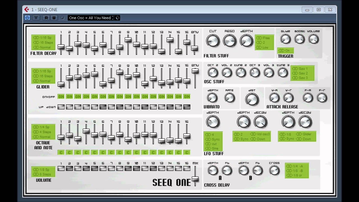Click the DIST distortion knob
The width and height of the screenshot is (359, 202).
tap(252, 99)
